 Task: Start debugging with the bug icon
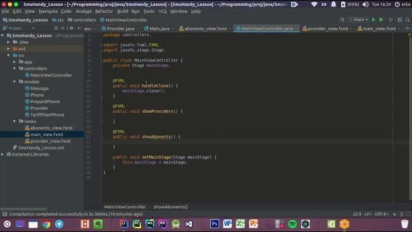click(x=381, y=20)
